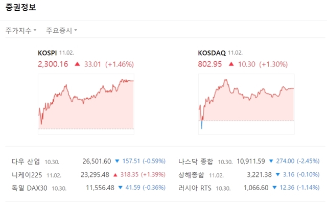Click the 증권정보 section heading
This screenshot has height=205, width=327.
click(x=21, y=9)
